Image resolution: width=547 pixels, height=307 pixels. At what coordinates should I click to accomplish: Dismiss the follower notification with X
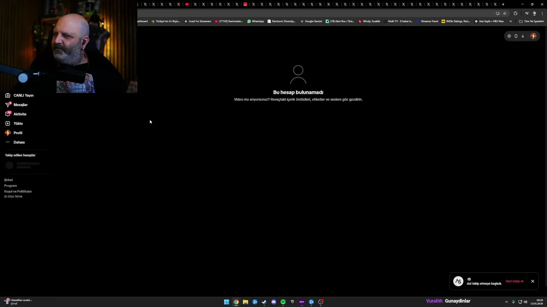(532, 281)
